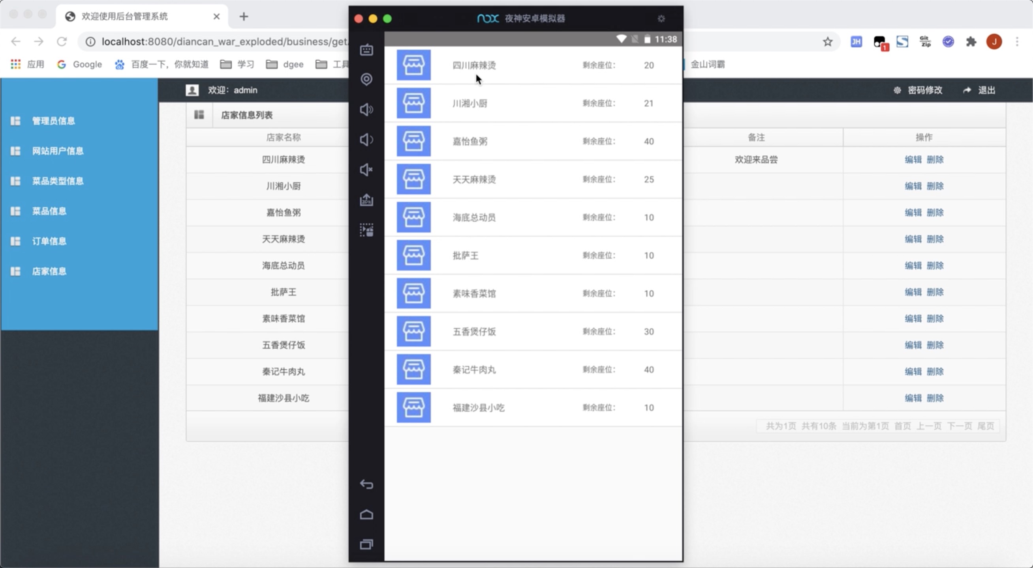The height and width of the screenshot is (568, 1033).
Task: Open the Nox virtual location icon
Action: pyautogui.click(x=366, y=79)
